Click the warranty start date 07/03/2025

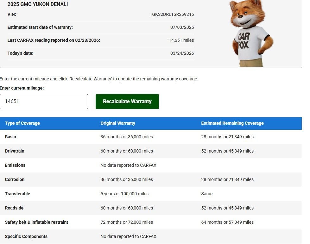tap(182, 27)
